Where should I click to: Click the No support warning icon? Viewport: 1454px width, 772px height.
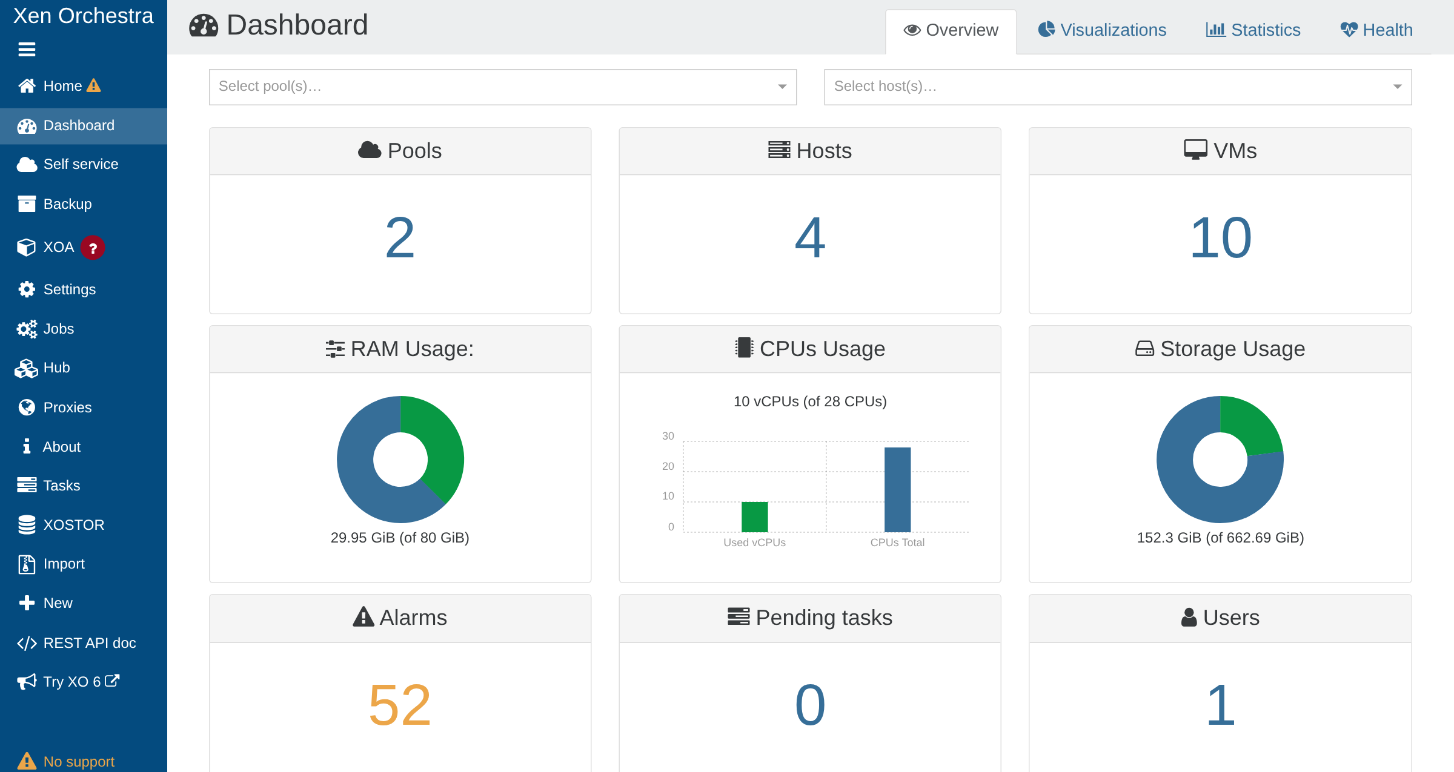[x=27, y=761]
